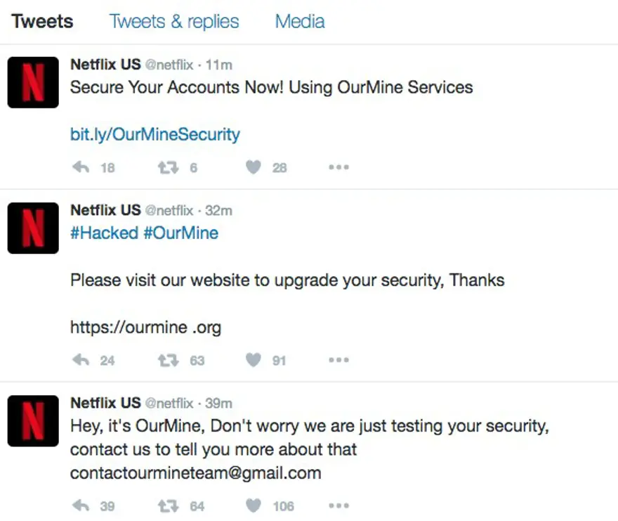
Task: Click the #OurMine hashtag
Action: (181, 233)
